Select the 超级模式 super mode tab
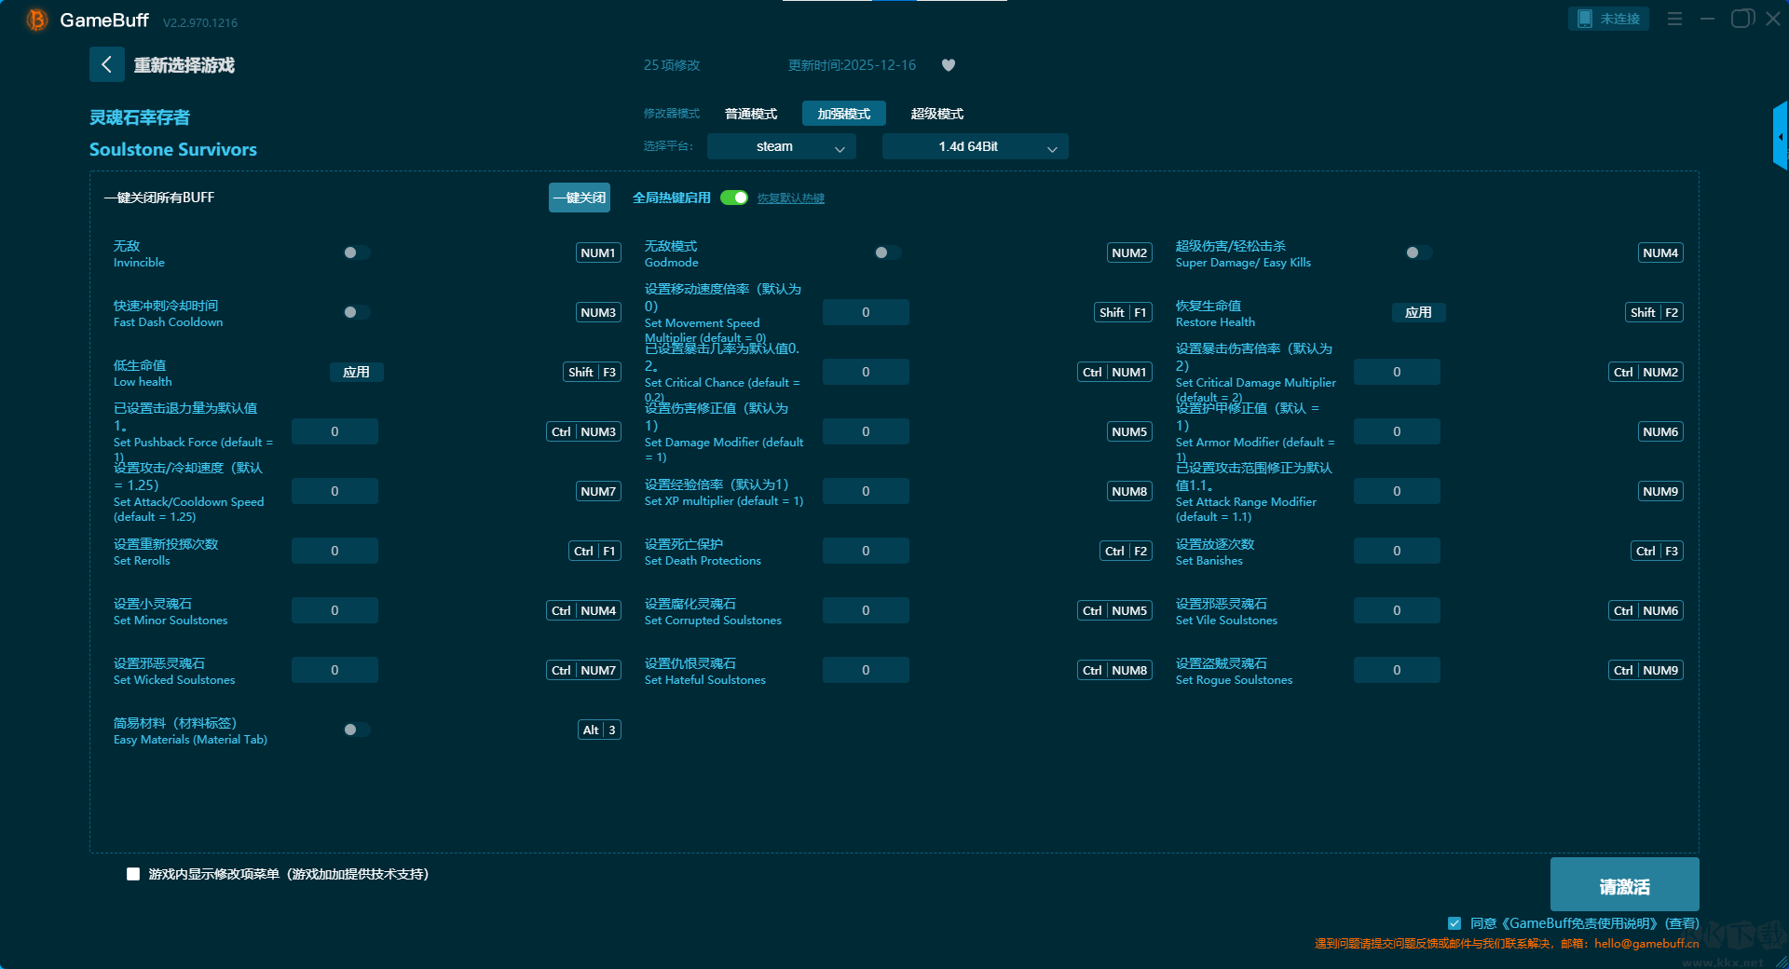 pos(936,114)
